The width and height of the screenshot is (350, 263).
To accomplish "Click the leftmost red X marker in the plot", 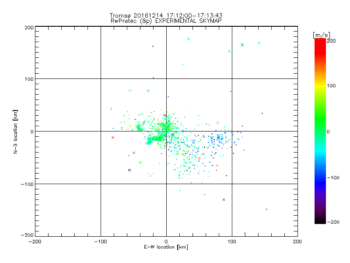I will pos(113,138).
